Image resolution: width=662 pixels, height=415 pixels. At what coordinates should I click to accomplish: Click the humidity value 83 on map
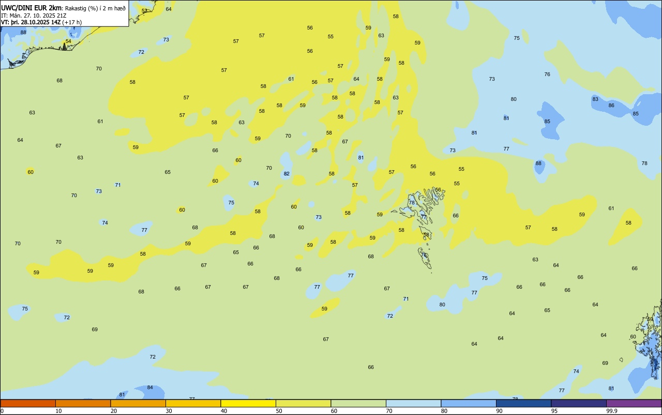[595, 99]
